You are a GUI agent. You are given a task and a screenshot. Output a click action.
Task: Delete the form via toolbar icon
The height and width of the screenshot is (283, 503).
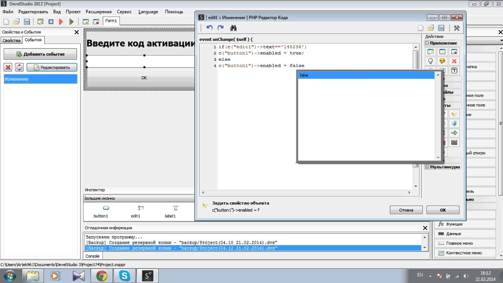96,22
